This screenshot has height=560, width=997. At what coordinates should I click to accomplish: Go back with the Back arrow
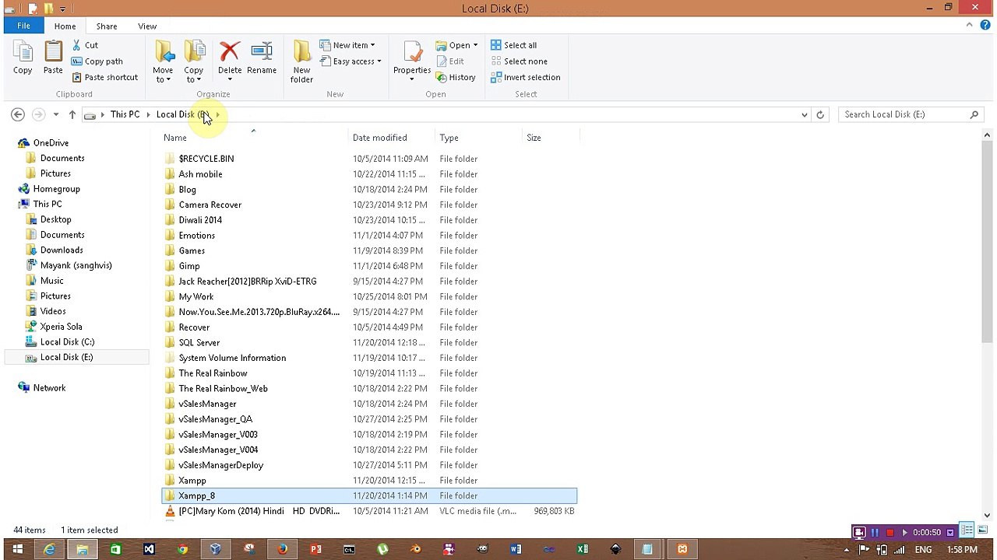coord(18,114)
